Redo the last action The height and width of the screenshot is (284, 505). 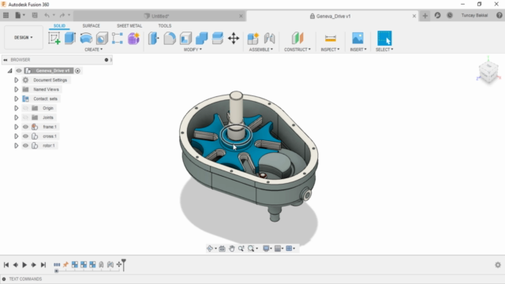[62, 15]
